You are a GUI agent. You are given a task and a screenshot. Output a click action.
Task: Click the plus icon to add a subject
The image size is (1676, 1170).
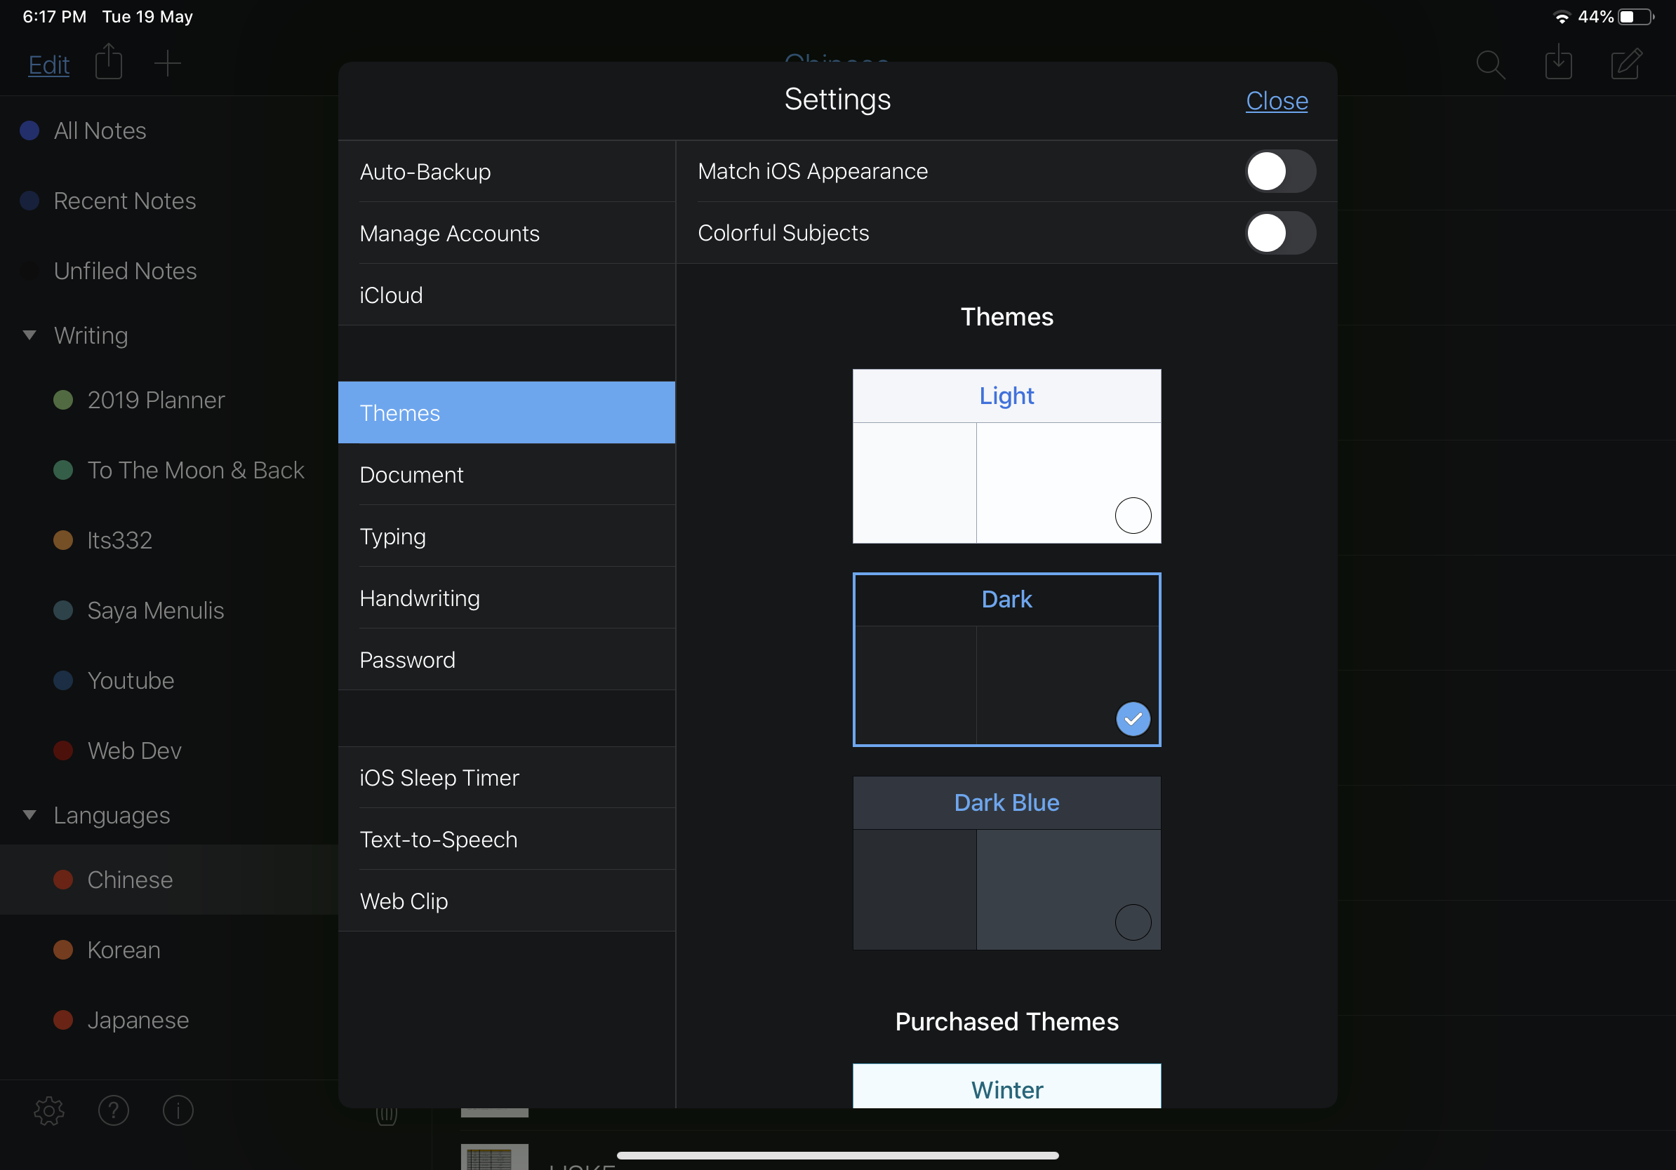click(x=167, y=63)
